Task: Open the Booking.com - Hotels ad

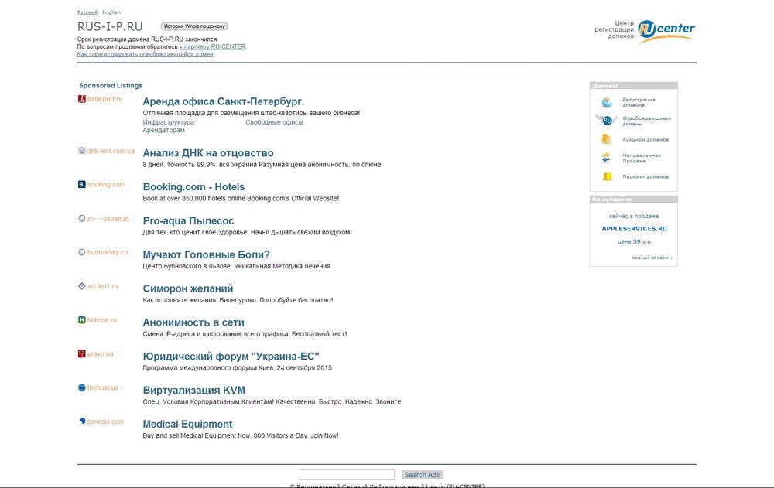Action: click(193, 187)
